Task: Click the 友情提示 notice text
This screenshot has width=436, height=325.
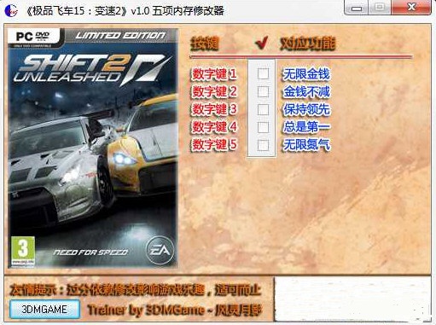Action: (x=135, y=290)
